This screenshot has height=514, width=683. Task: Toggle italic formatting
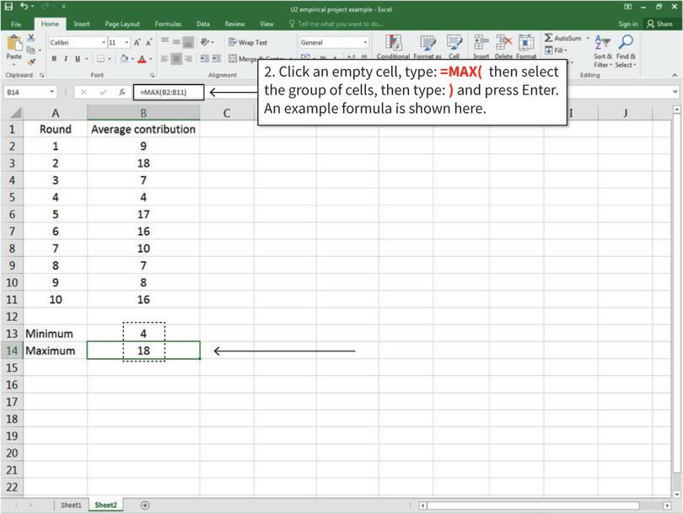(64, 57)
